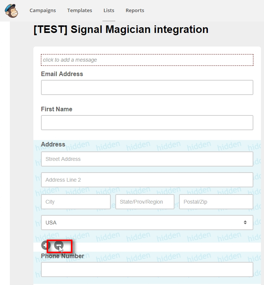
Task: Focus the Email Address input field
Action: click(147, 87)
